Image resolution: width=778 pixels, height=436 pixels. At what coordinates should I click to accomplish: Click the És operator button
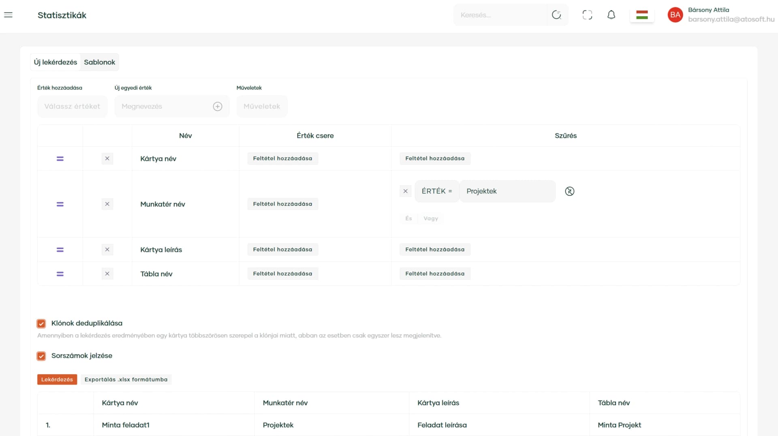click(x=408, y=219)
